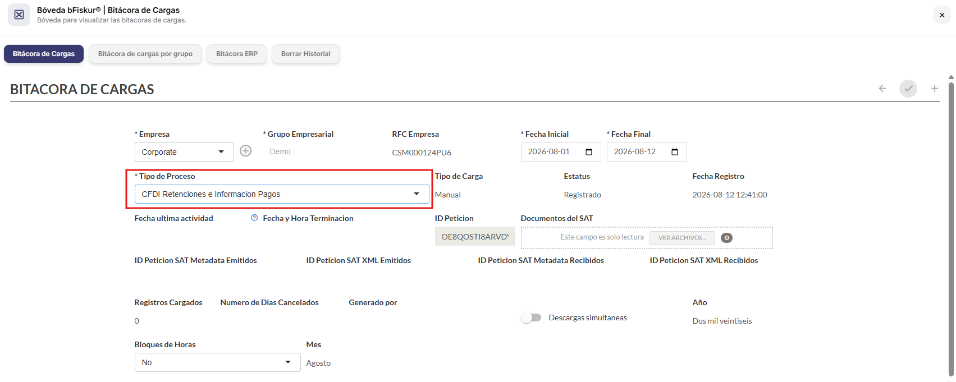Image resolution: width=956 pixels, height=382 pixels.
Task: Open the Fecha Inicial calendar picker icon
Action: (589, 152)
